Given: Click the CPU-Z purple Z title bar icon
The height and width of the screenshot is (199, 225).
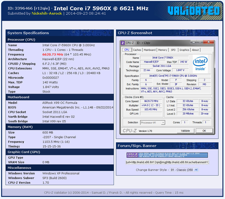Looking at the screenshot, I should 123,43.
